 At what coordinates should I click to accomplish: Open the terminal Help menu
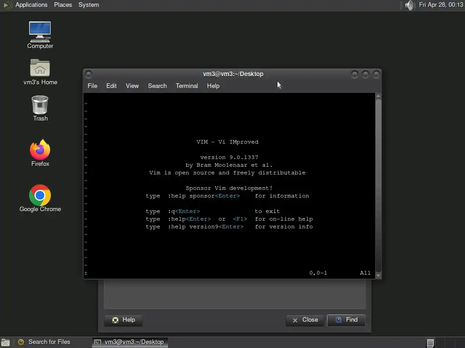click(x=213, y=86)
